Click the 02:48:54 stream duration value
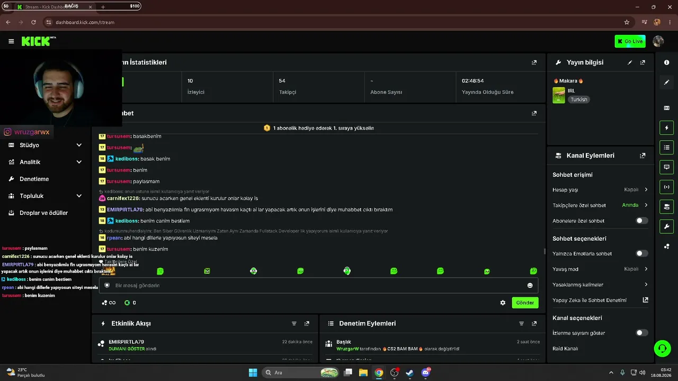678x381 pixels. coord(472,81)
